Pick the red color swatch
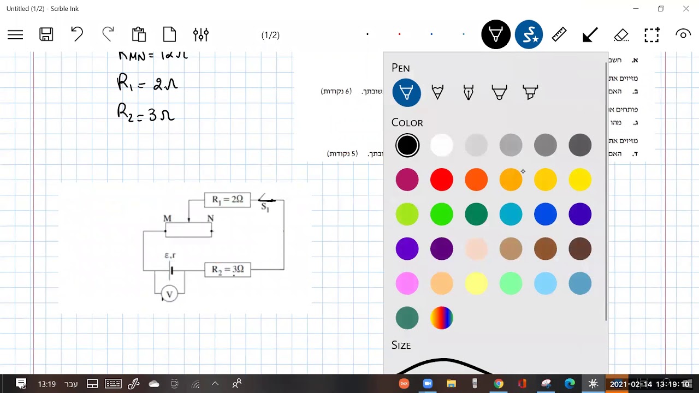This screenshot has height=393, width=699. tap(442, 180)
